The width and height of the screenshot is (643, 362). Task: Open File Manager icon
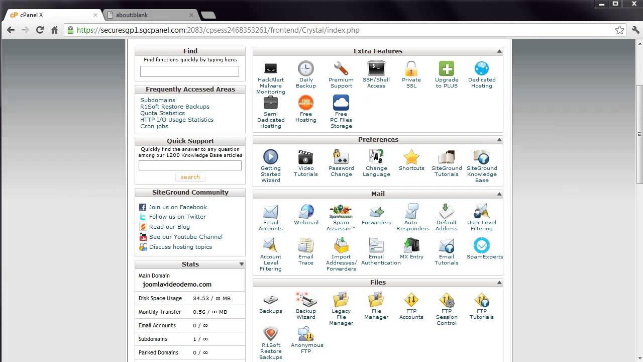point(376,300)
